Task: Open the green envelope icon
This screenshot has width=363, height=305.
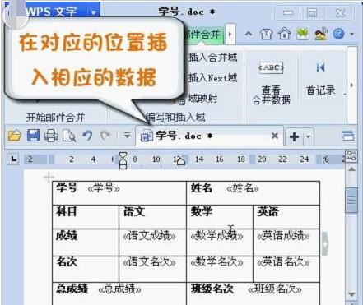Action: (x=303, y=34)
